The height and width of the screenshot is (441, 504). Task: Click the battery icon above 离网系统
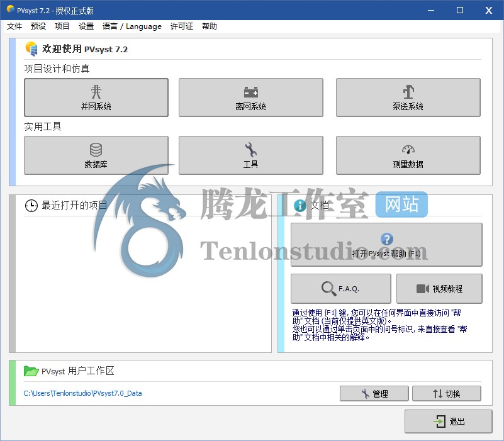coord(250,92)
